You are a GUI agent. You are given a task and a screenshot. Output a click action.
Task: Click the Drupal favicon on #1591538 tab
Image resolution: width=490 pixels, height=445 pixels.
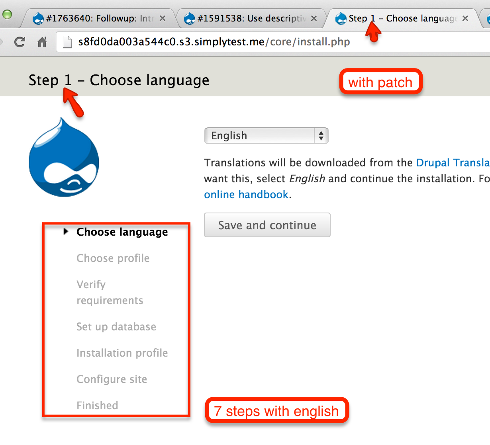(190, 18)
